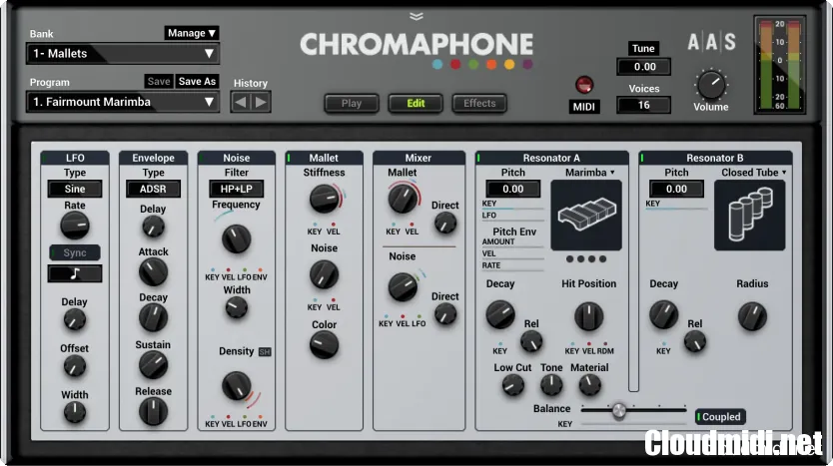Click the red MIDI indicator light
The image size is (833, 466).
click(x=584, y=85)
